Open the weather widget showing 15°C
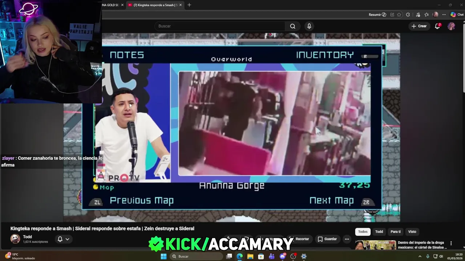Screen dimensions: 465x261 point(20,256)
